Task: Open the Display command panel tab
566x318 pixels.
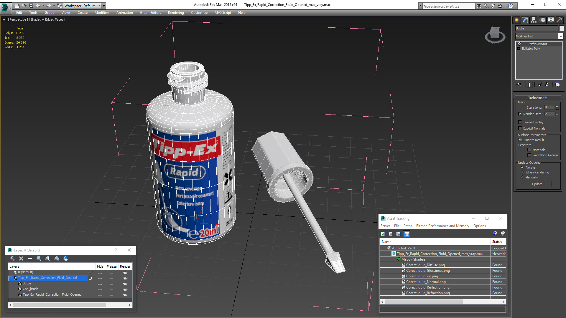Action: coord(551,20)
